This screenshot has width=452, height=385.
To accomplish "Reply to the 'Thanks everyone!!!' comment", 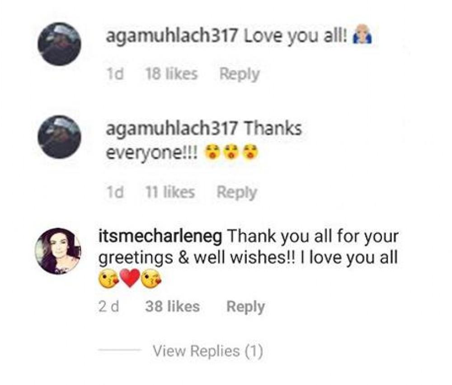I will tap(237, 192).
